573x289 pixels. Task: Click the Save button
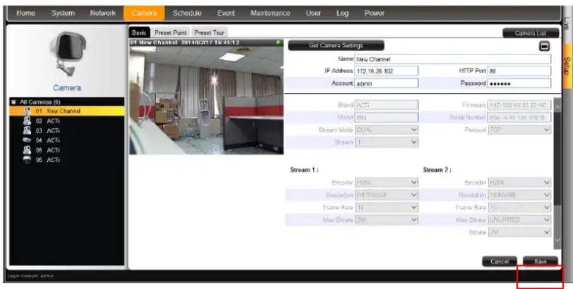[540, 262]
